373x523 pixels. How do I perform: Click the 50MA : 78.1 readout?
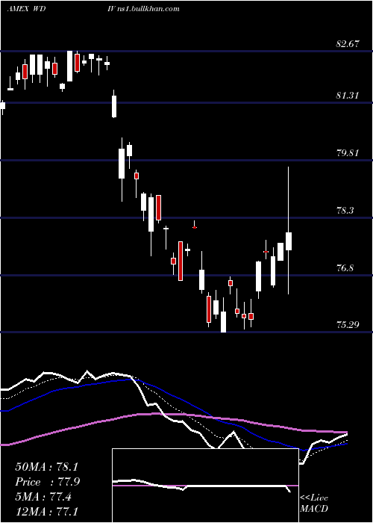point(46,467)
